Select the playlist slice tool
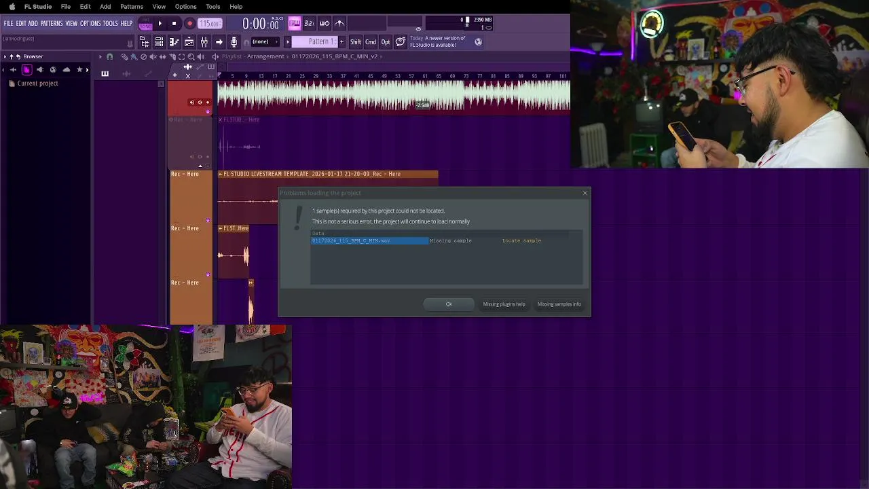Screen dimensions: 869x489 pos(172,56)
